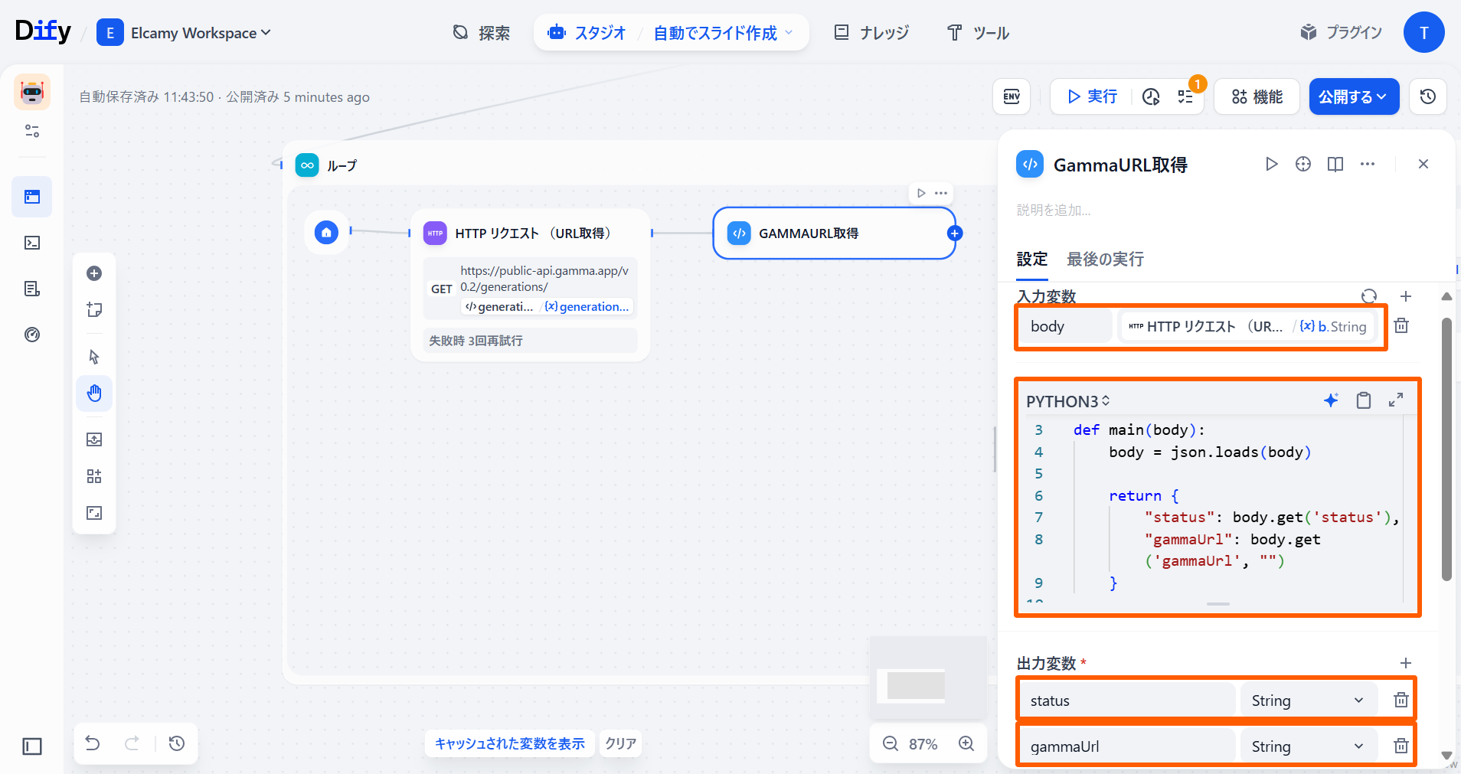Toggle the left sidebar panel
Viewport: 1461px width, 774px height.
pos(32,746)
